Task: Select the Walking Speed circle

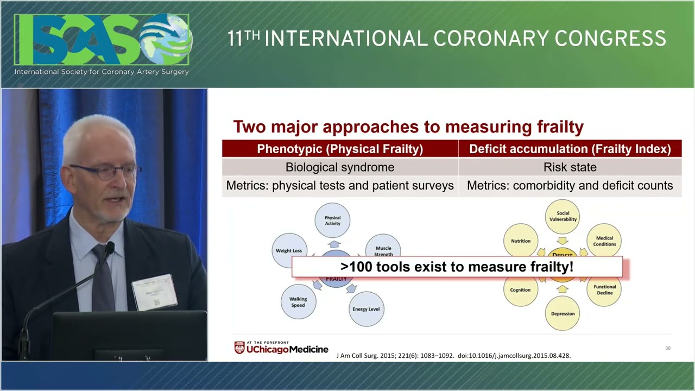Action: pyautogui.click(x=298, y=302)
